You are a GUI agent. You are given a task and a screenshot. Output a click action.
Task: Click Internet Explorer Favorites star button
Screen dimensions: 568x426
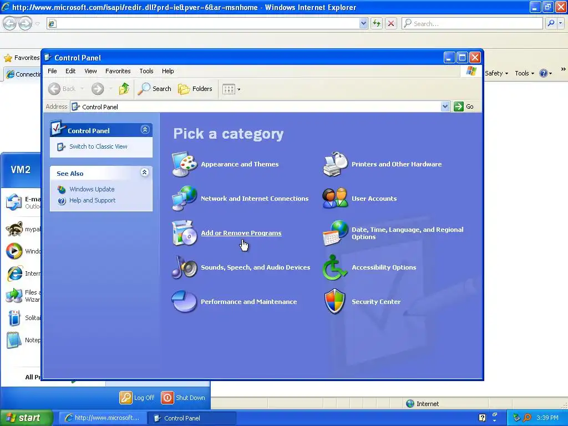click(22, 58)
